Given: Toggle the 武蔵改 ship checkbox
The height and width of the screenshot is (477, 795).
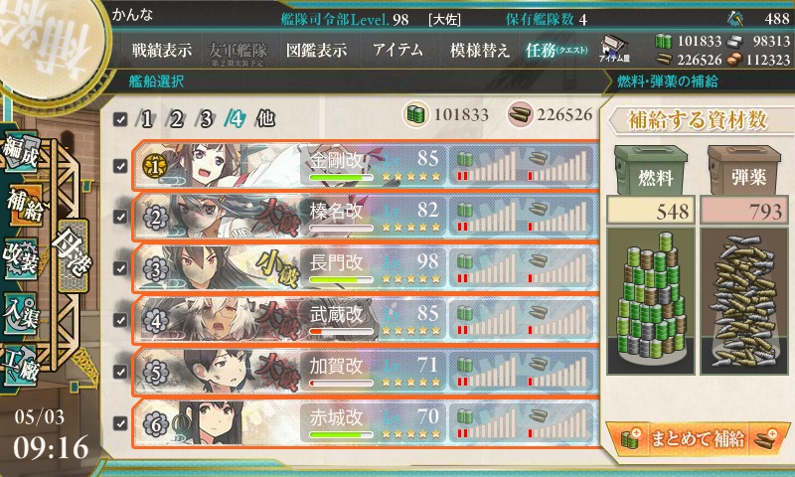Looking at the screenshot, I should pos(120,320).
